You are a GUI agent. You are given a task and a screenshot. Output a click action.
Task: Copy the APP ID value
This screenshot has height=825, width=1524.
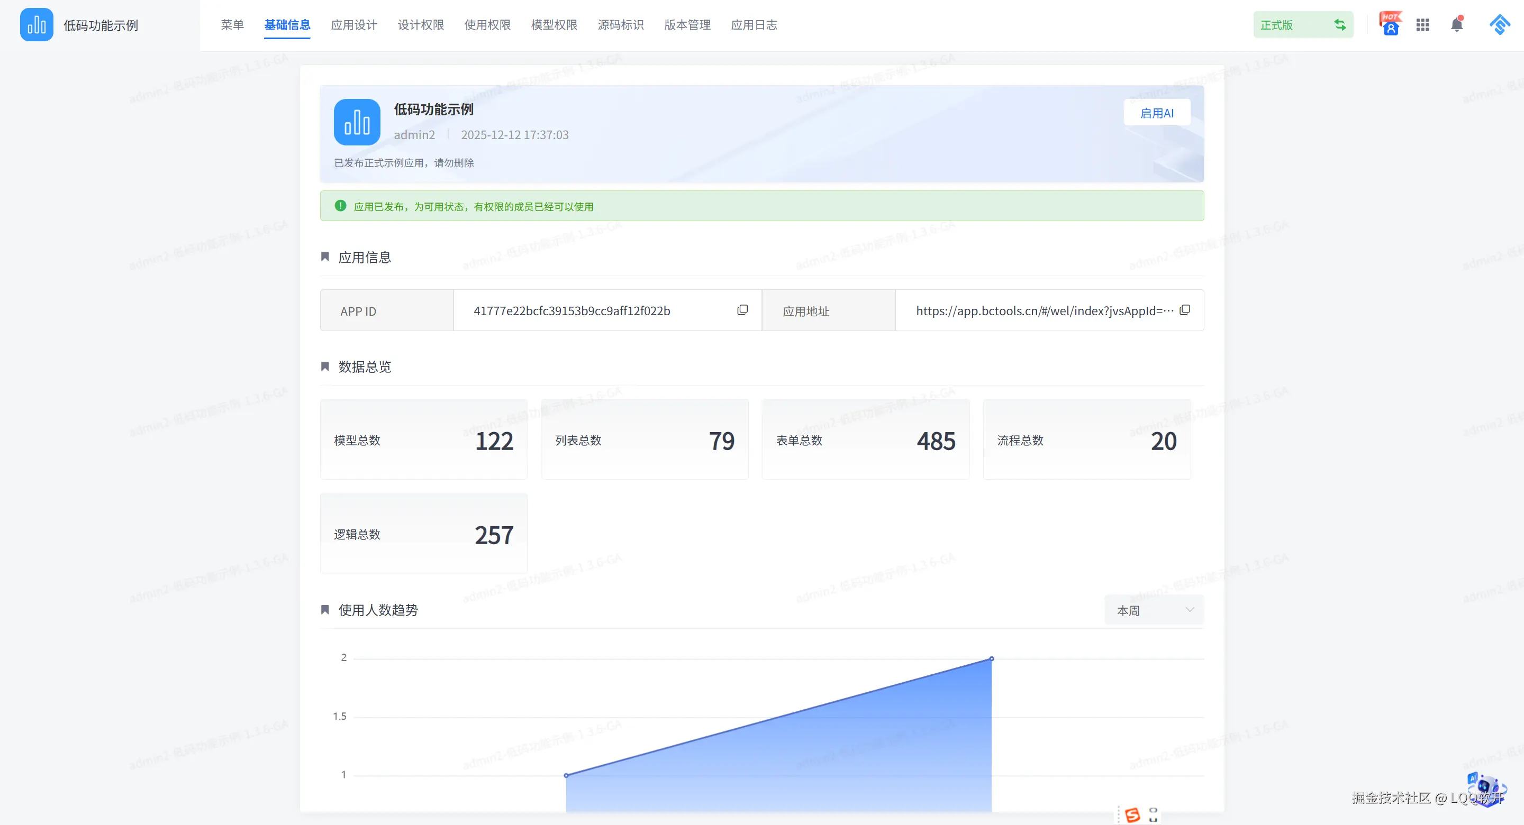[742, 310]
